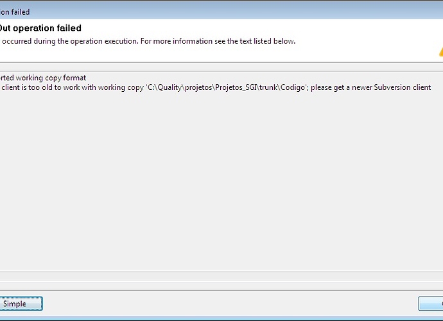443x321 pixels.
Task: Click inside the empty error details text area
Action: tap(221, 181)
